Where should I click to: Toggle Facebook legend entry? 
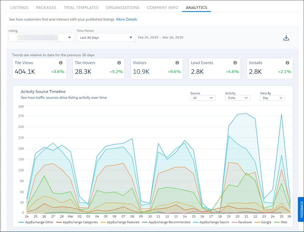242,222
